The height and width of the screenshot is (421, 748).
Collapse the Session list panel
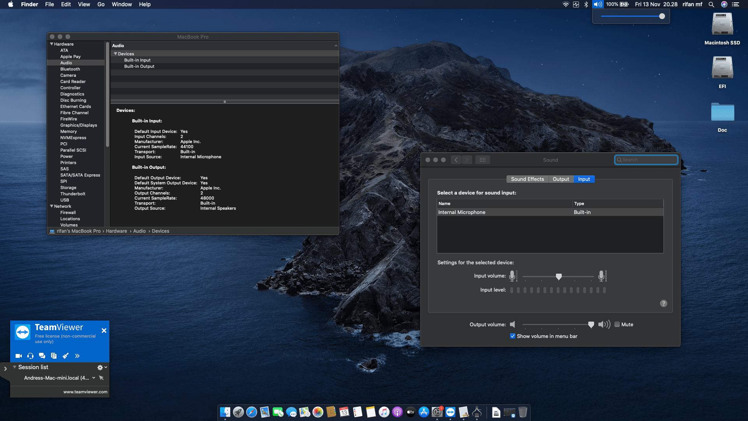[15, 367]
